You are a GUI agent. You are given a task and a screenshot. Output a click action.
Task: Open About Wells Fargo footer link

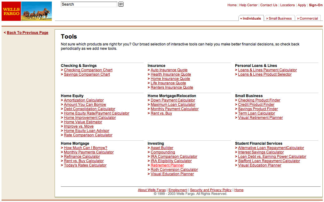click(152, 190)
